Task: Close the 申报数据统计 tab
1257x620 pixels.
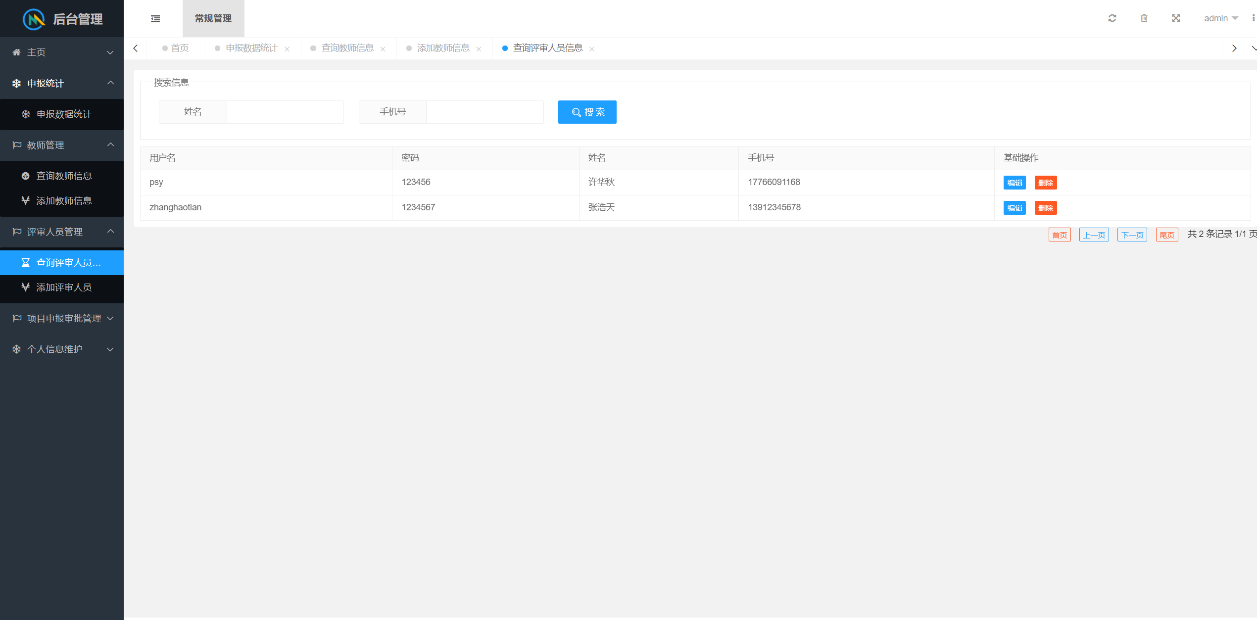Action: click(x=287, y=49)
